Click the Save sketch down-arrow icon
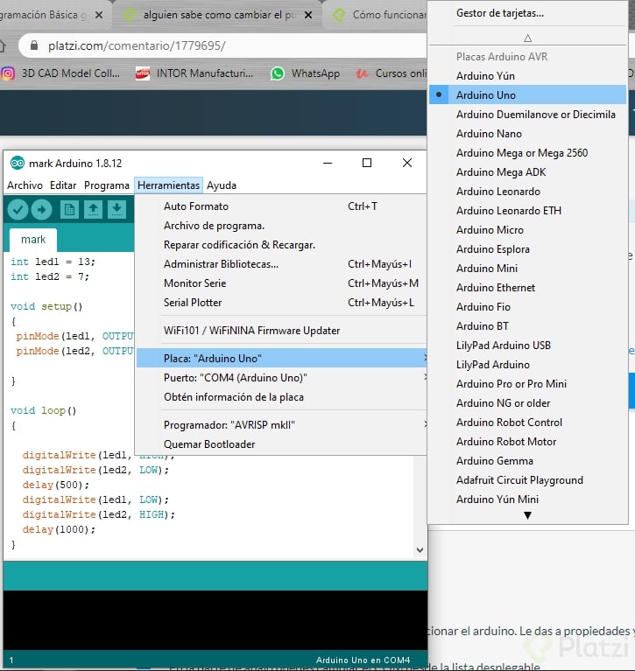Screen dimensions: 635x671 click(116, 210)
